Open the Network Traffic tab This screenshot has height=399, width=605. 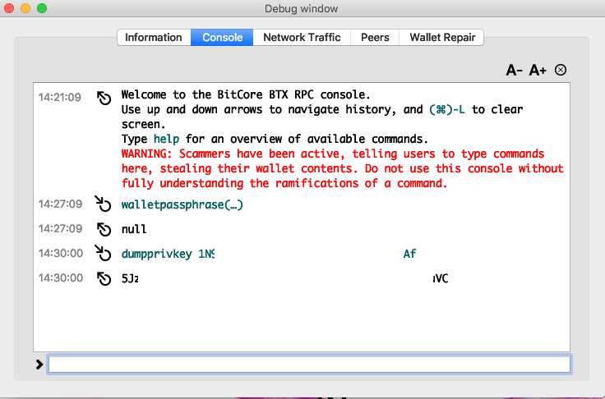[x=302, y=38]
